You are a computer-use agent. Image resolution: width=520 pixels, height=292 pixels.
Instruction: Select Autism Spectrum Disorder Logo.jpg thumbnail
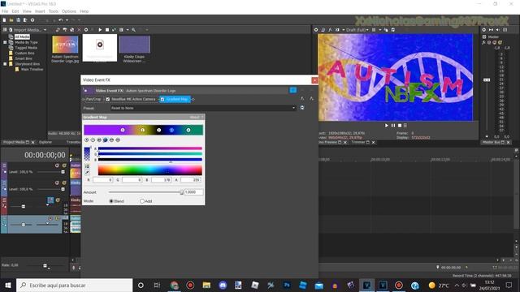point(65,45)
